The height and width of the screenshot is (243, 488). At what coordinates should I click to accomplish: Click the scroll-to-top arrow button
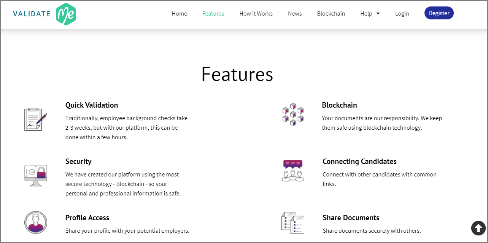click(x=478, y=228)
